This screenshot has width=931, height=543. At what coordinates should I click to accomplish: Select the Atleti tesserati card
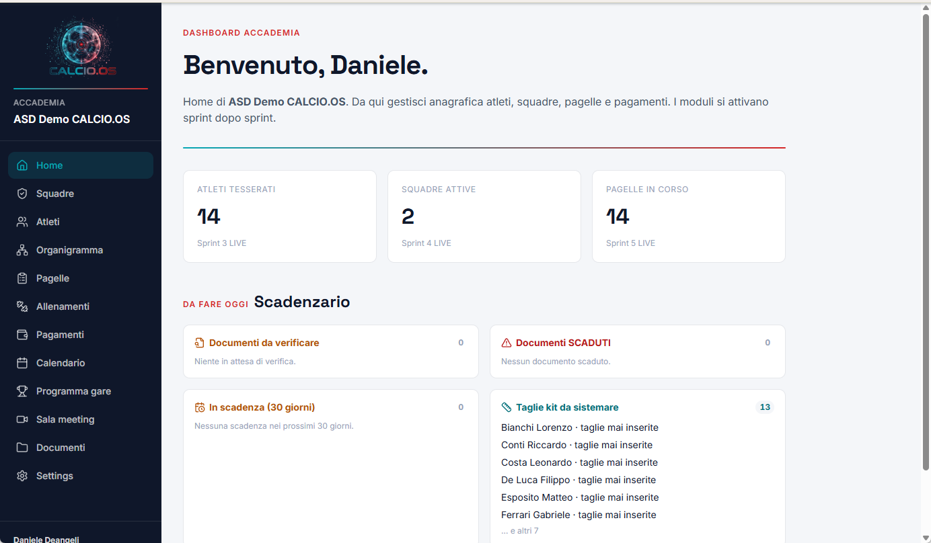coord(280,216)
